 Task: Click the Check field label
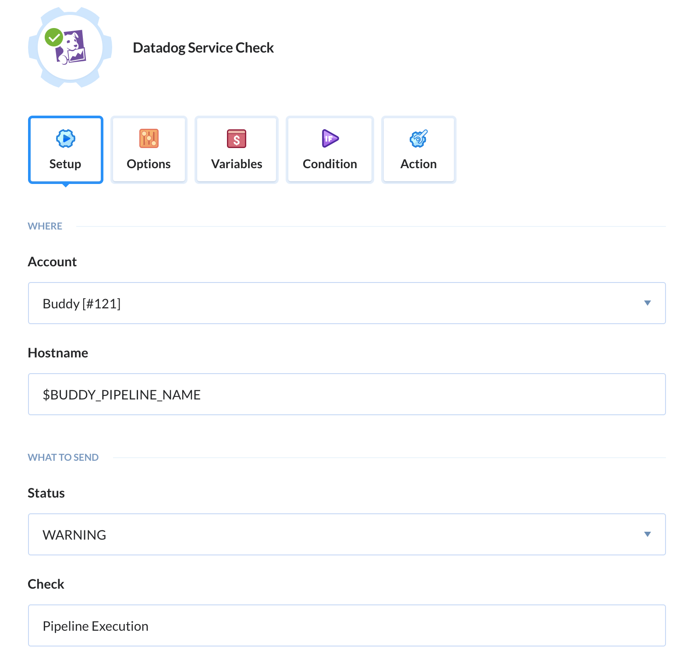(x=46, y=584)
